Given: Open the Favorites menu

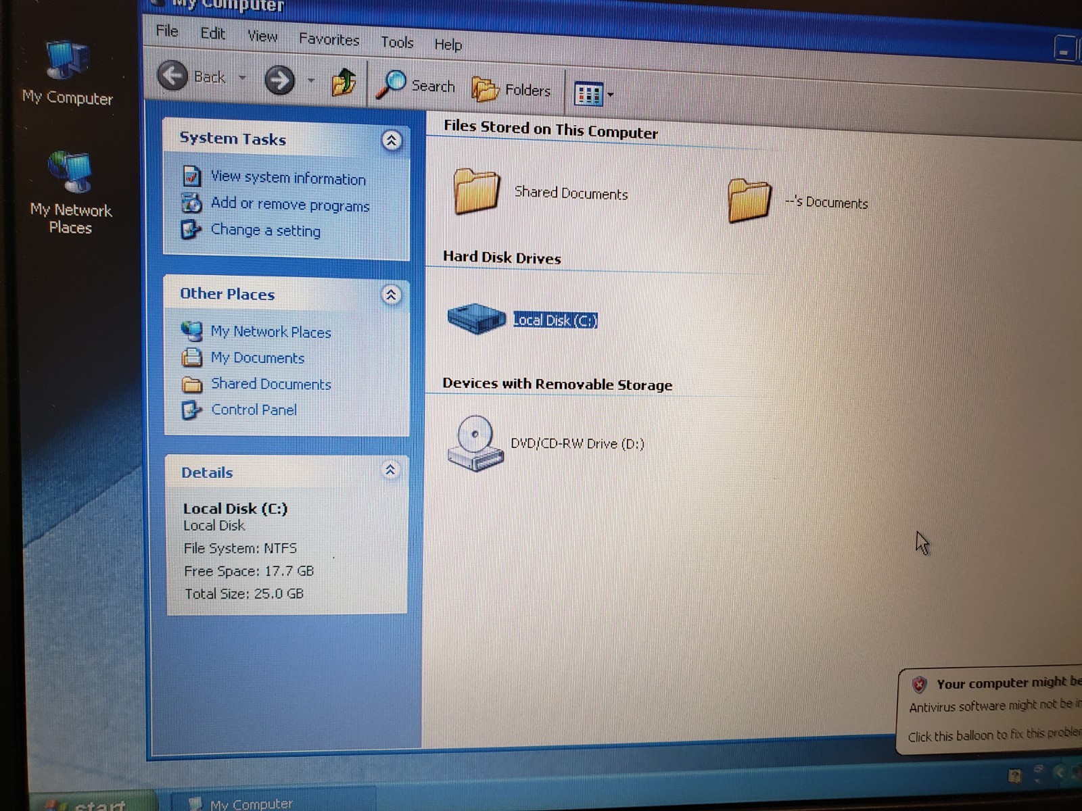Looking at the screenshot, I should [x=329, y=40].
